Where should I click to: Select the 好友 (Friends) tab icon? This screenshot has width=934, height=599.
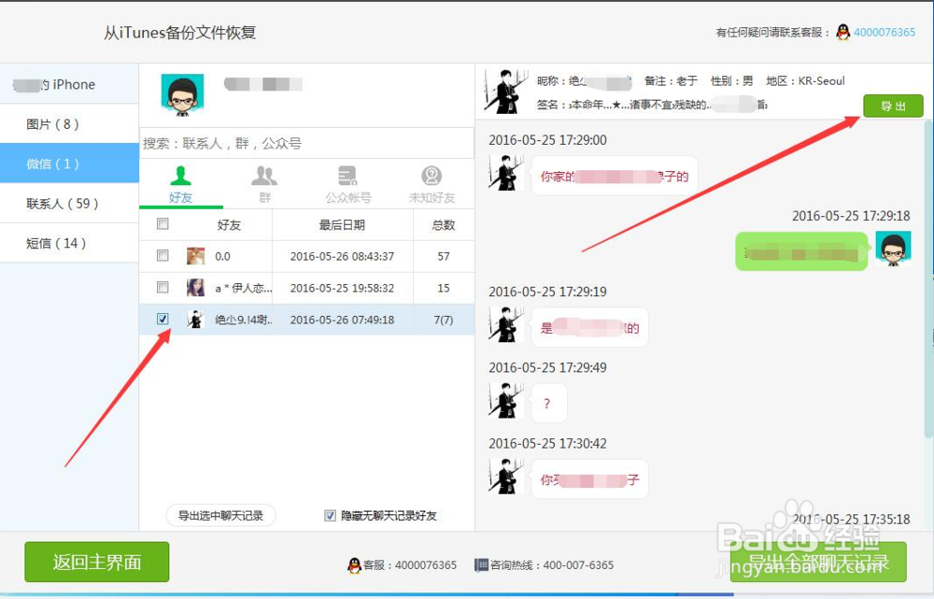(182, 178)
